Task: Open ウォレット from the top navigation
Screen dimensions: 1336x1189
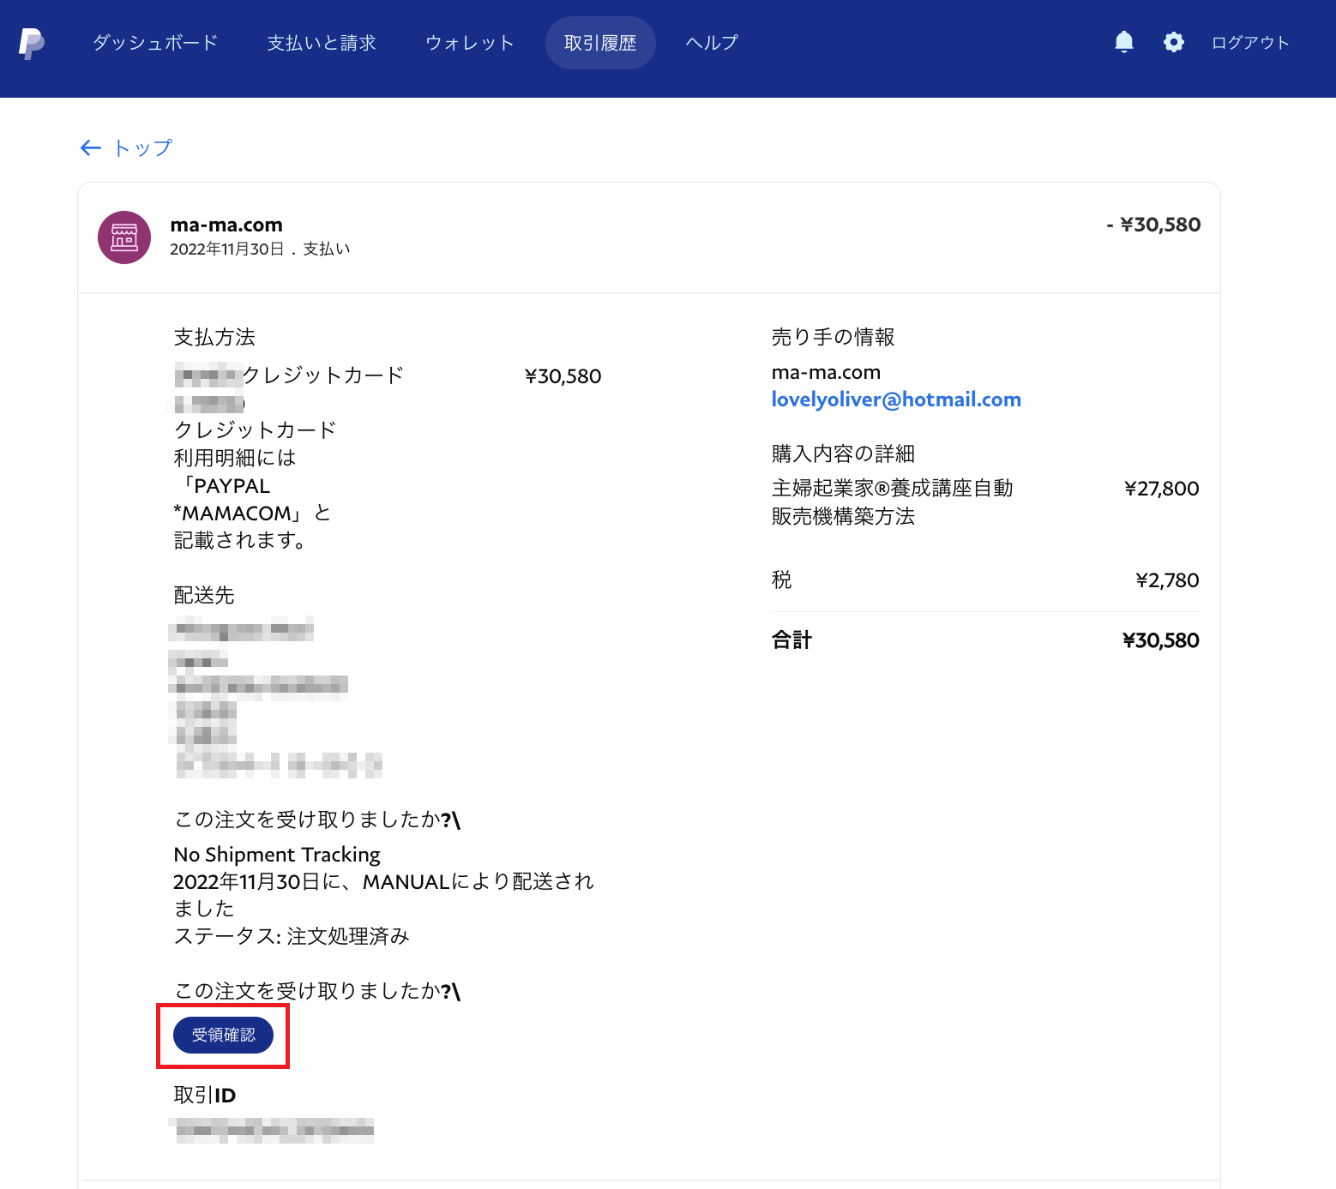Action: point(469,43)
